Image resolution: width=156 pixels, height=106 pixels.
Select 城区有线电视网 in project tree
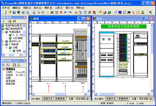14,29
